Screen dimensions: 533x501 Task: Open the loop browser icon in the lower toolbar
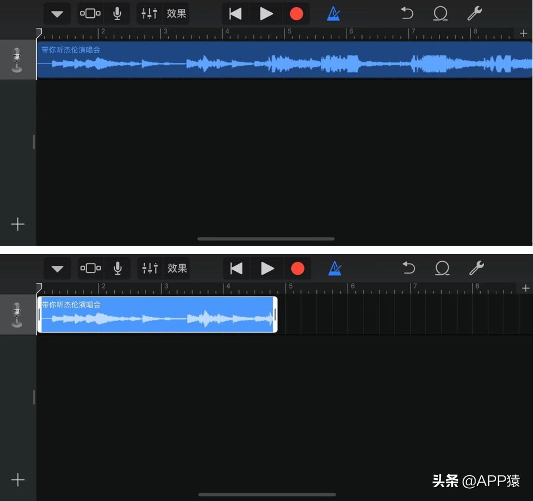pos(442,269)
